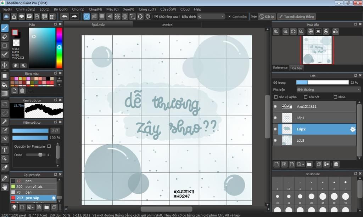Undock the Kiểm soát cọ panel

pos(56,122)
